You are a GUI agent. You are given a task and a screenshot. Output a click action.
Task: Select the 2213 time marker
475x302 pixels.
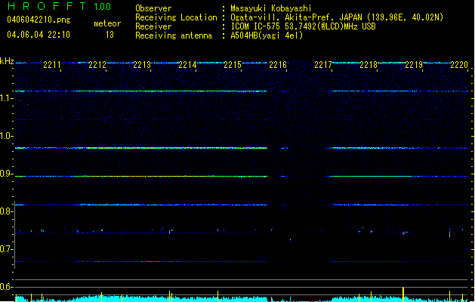point(142,66)
